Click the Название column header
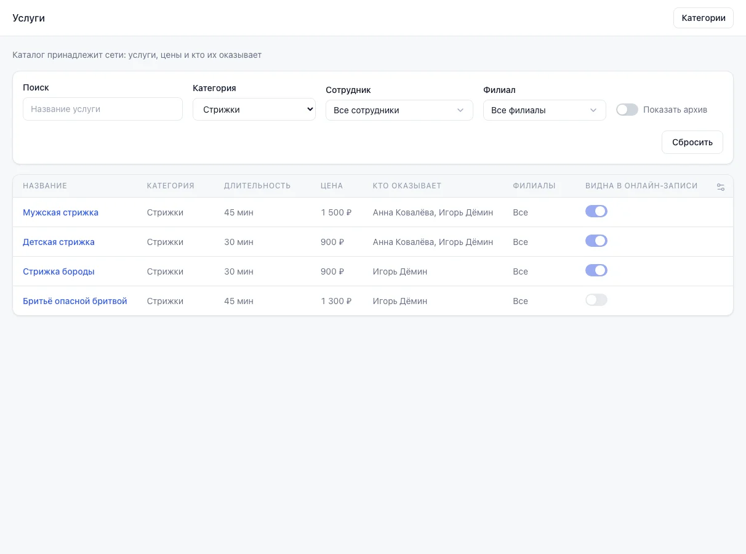The image size is (746, 554). [45, 186]
